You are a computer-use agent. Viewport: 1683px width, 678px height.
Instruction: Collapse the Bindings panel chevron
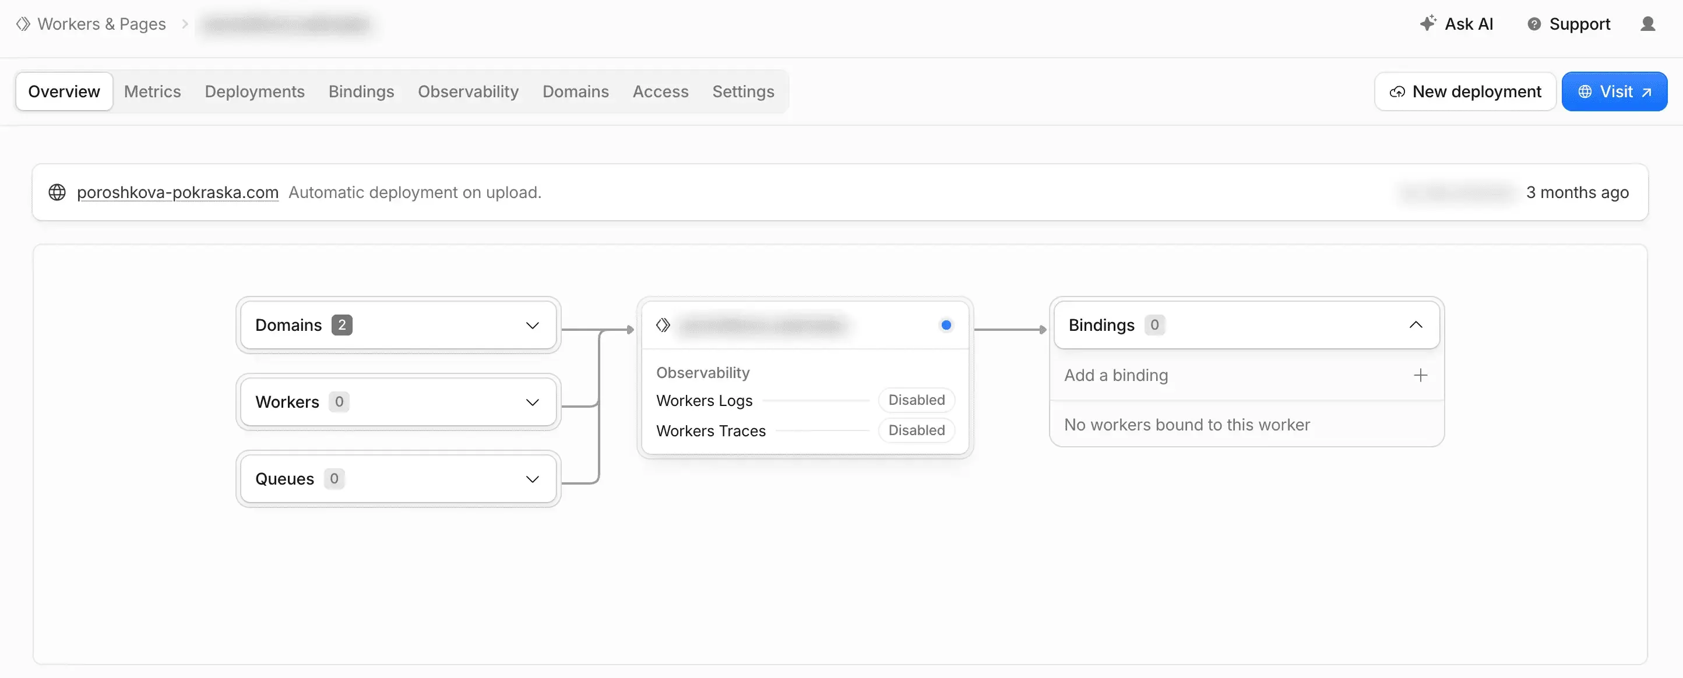coord(1416,324)
